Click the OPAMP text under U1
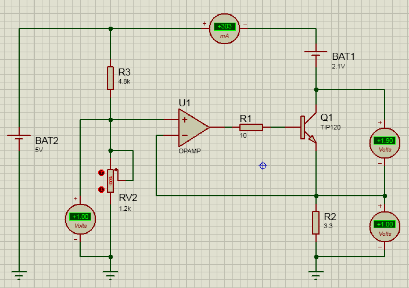 pos(189,151)
